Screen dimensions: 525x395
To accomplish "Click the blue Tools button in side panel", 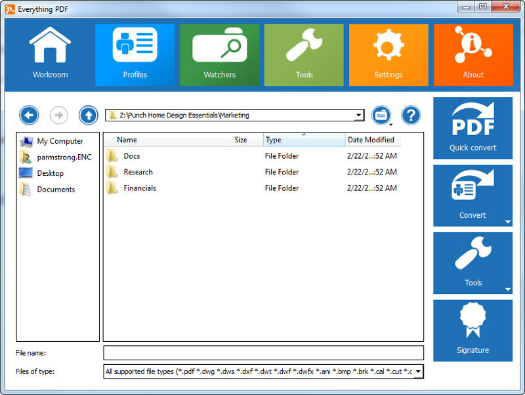I will pyautogui.click(x=472, y=263).
